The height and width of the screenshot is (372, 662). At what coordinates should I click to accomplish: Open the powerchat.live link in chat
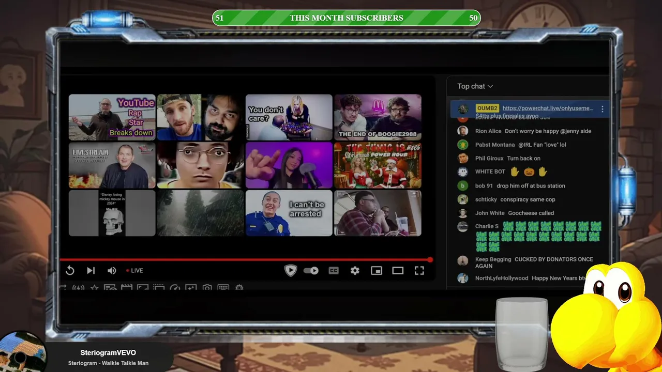click(x=548, y=108)
